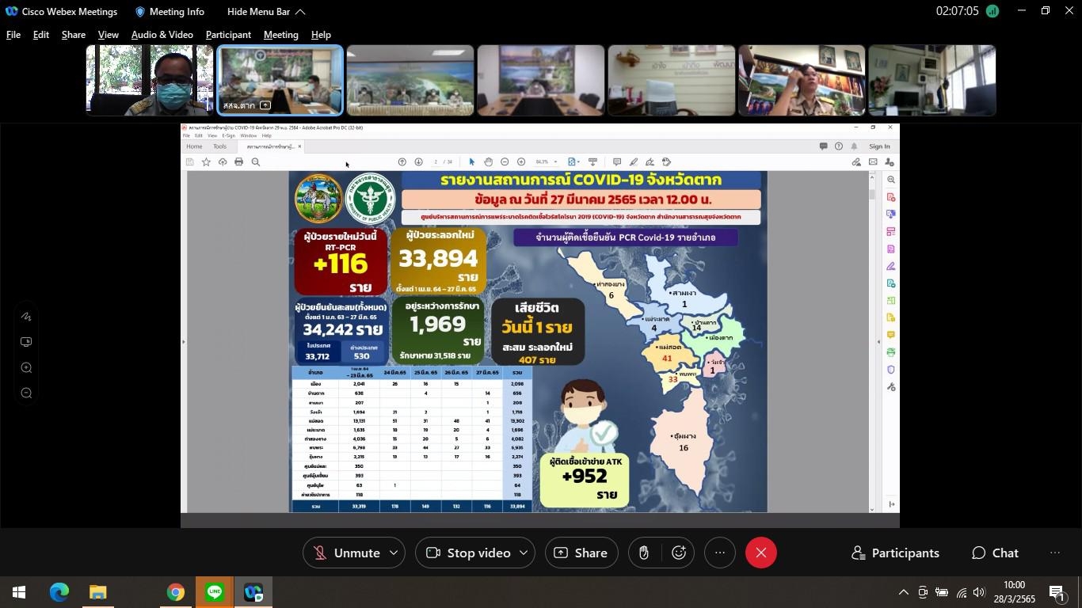Open the Webex Help menu
This screenshot has height=608, width=1082.
321,35
